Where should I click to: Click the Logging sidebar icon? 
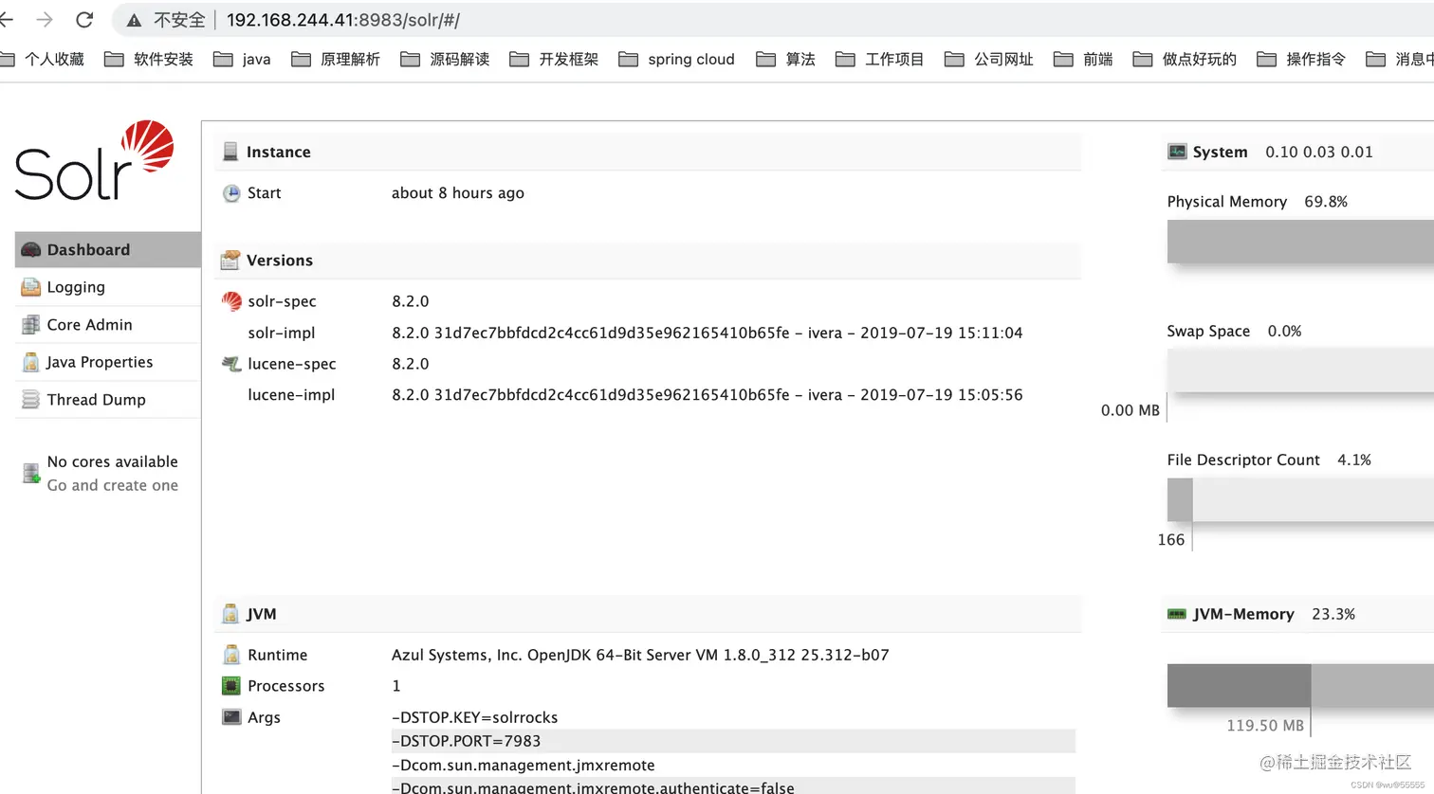pyautogui.click(x=31, y=287)
